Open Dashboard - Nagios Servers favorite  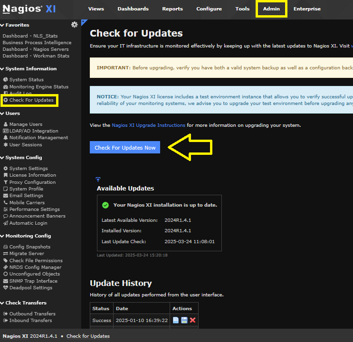pos(36,49)
